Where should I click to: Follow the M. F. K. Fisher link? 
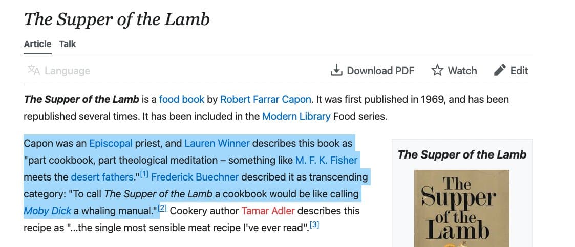click(x=326, y=160)
